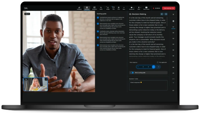Toggle Show scoring guide switch

pyautogui.click(x=132, y=73)
